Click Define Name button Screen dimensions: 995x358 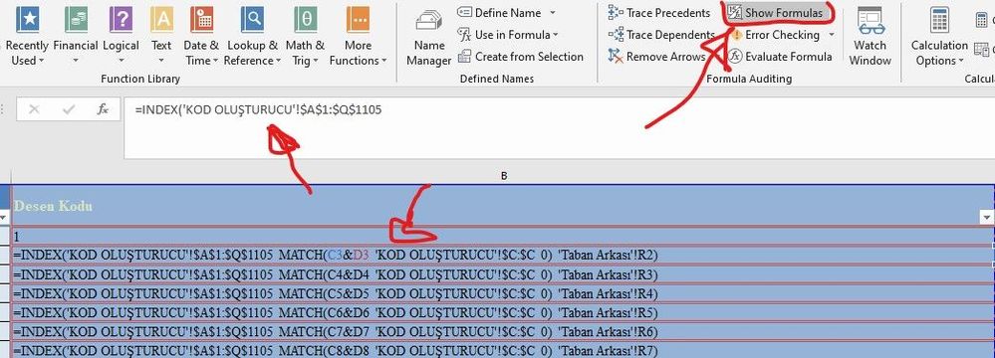[500, 13]
